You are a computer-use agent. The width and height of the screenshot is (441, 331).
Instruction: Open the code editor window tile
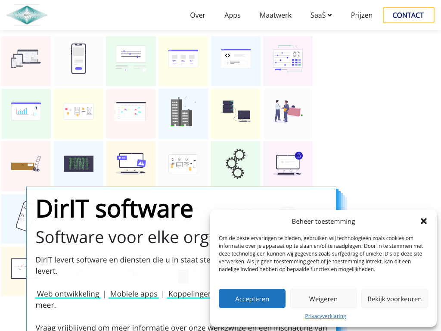(x=236, y=61)
